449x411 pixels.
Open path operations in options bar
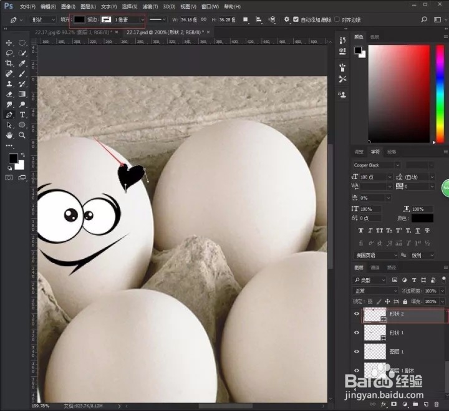(246, 19)
